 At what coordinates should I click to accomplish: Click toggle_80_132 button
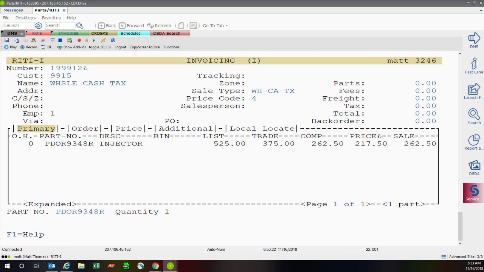click(100, 47)
